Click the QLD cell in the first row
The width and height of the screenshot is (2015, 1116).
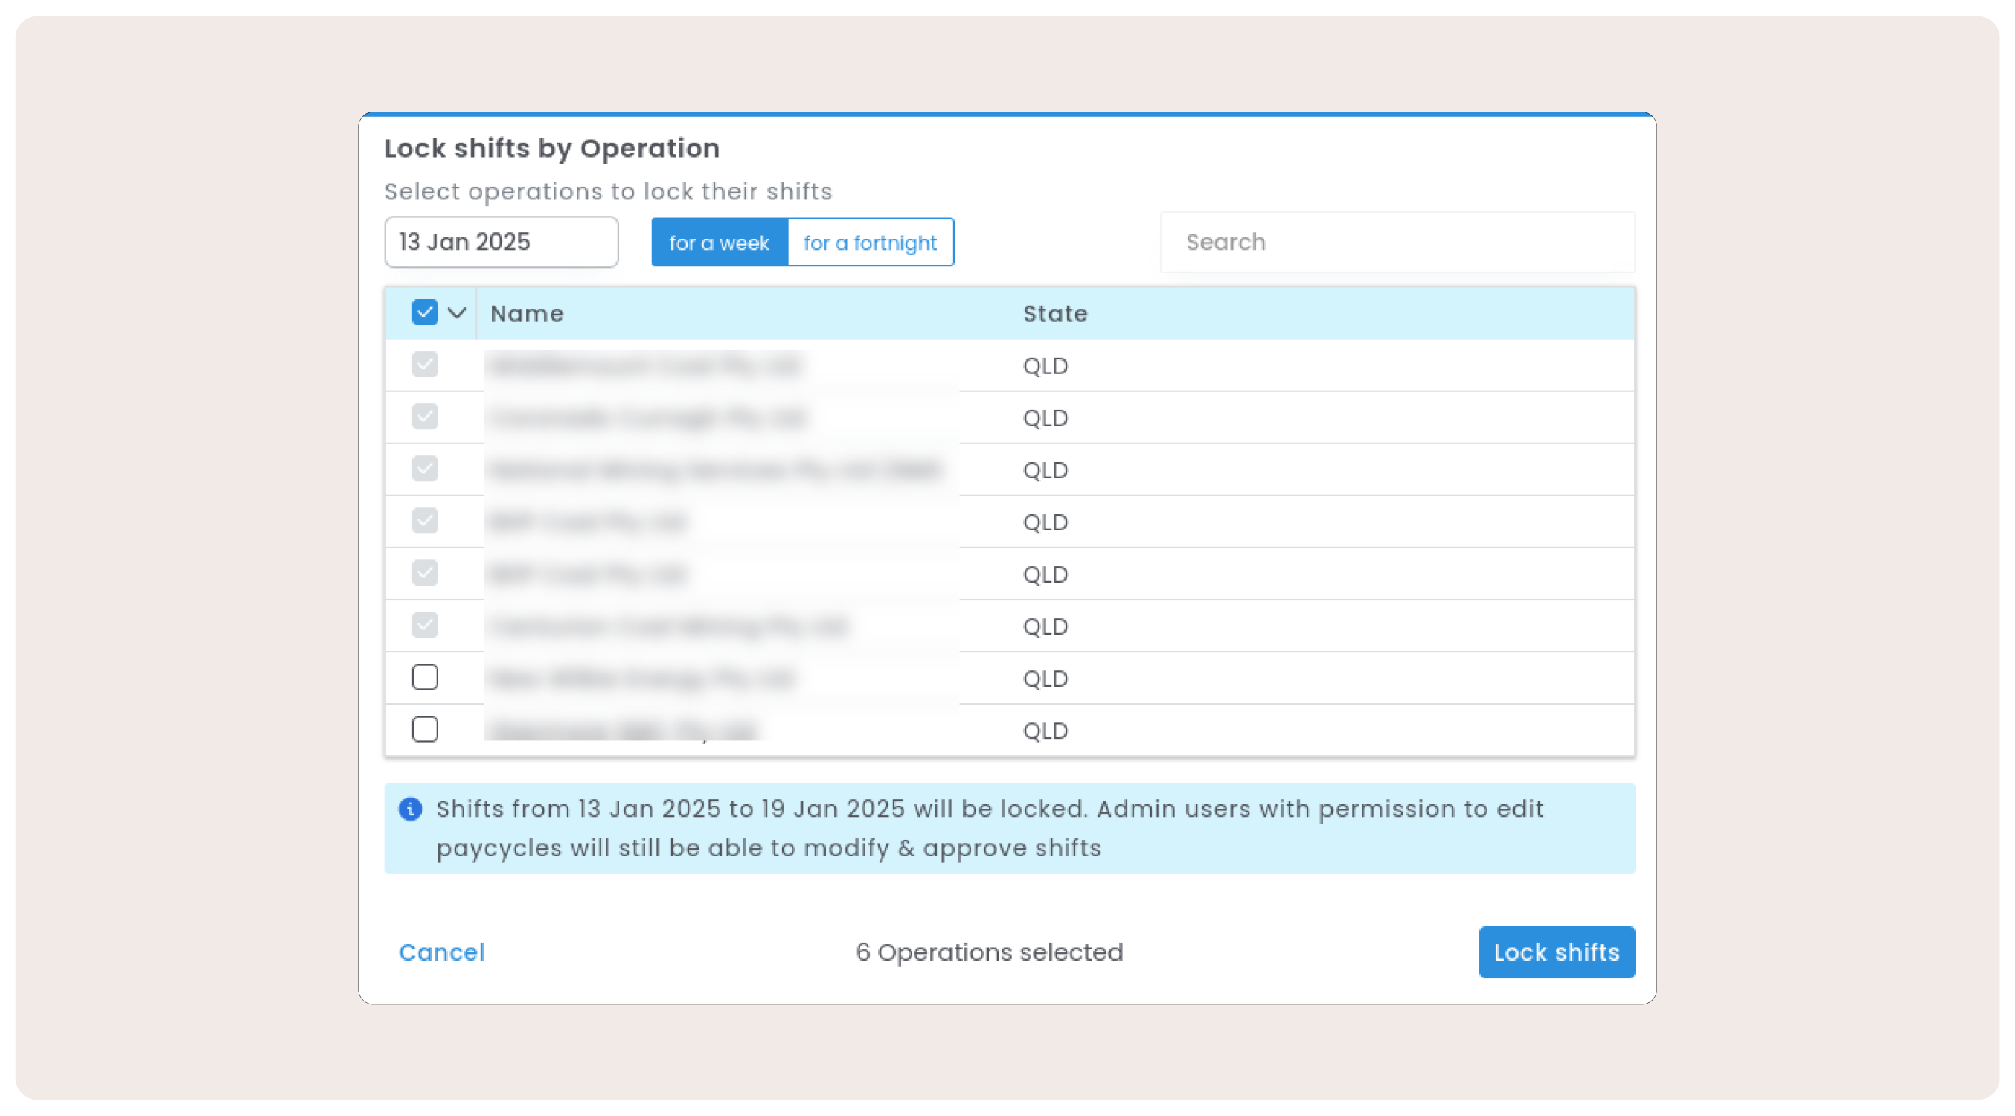click(1045, 366)
